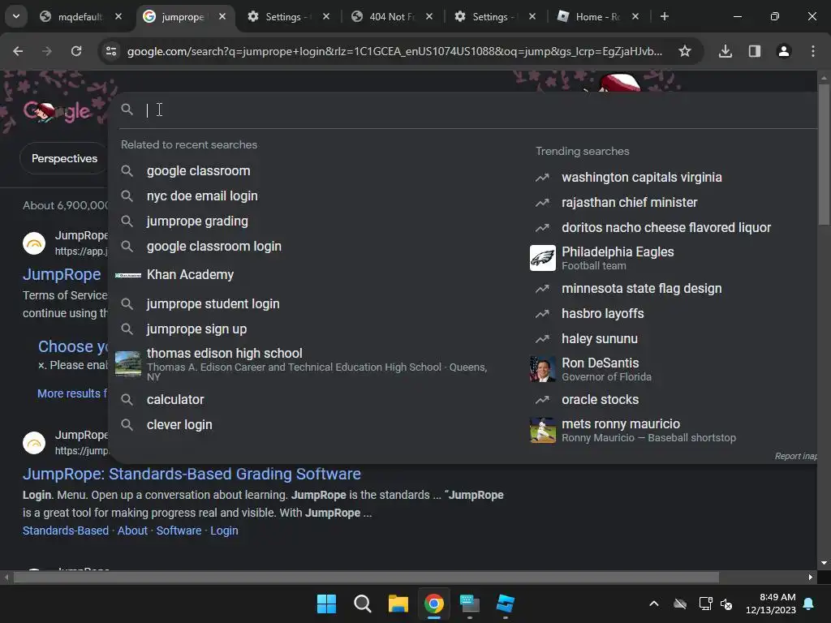Click the horizontal page scrollbar
831x623 pixels.
pyautogui.click(x=366, y=577)
